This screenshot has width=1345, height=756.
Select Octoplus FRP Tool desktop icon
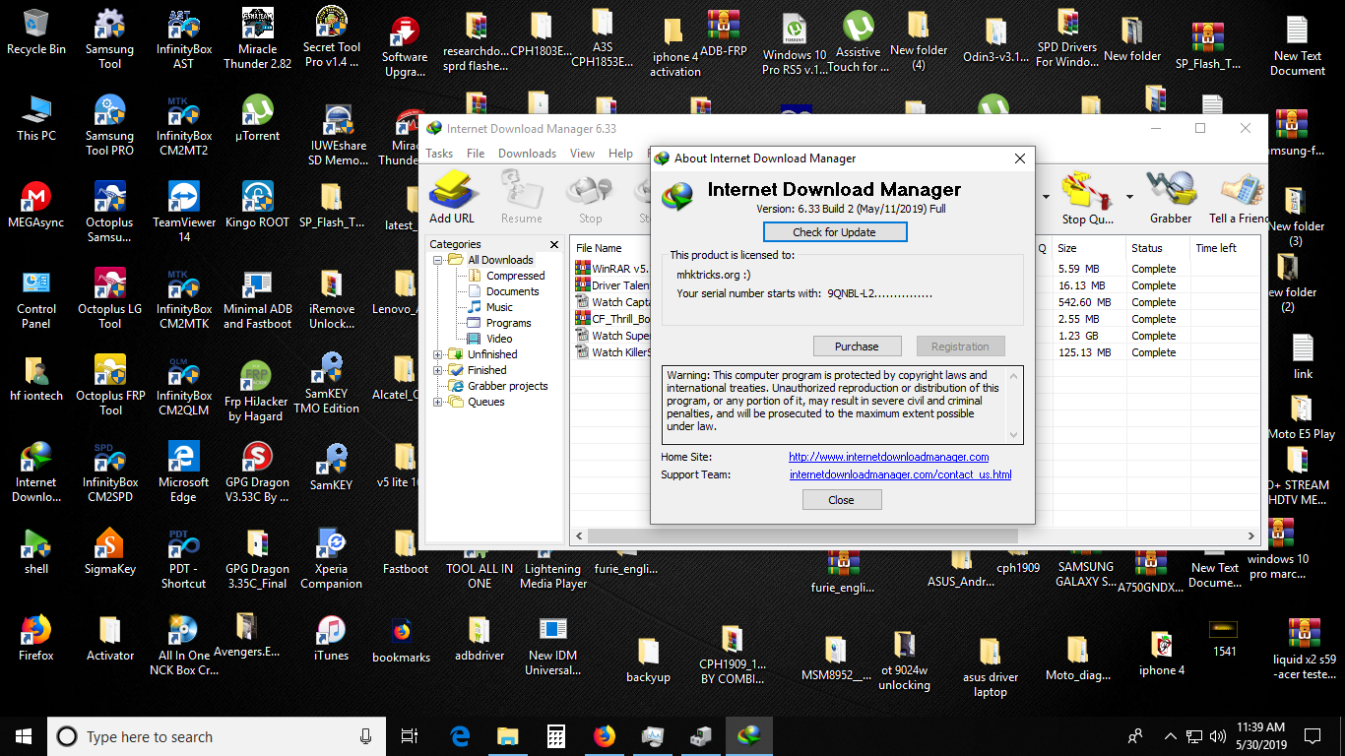(109, 385)
